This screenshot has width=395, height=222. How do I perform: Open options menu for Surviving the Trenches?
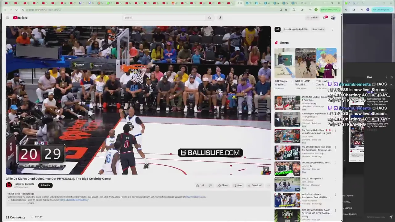pyautogui.click(x=335, y=114)
